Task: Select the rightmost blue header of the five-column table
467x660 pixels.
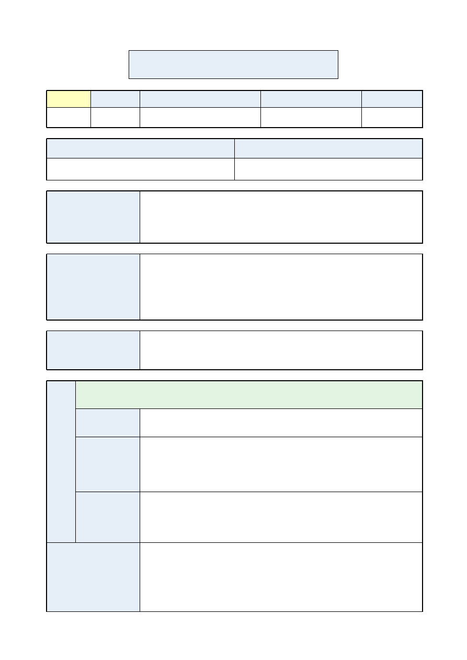Action: (x=392, y=99)
